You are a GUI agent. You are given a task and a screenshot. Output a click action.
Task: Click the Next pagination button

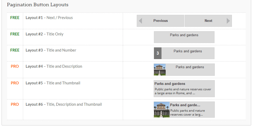coord(208,21)
